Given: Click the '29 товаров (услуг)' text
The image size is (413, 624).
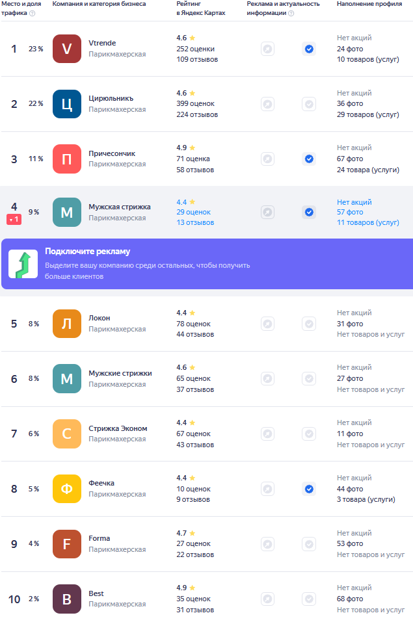Looking at the screenshot, I should pos(368,114).
